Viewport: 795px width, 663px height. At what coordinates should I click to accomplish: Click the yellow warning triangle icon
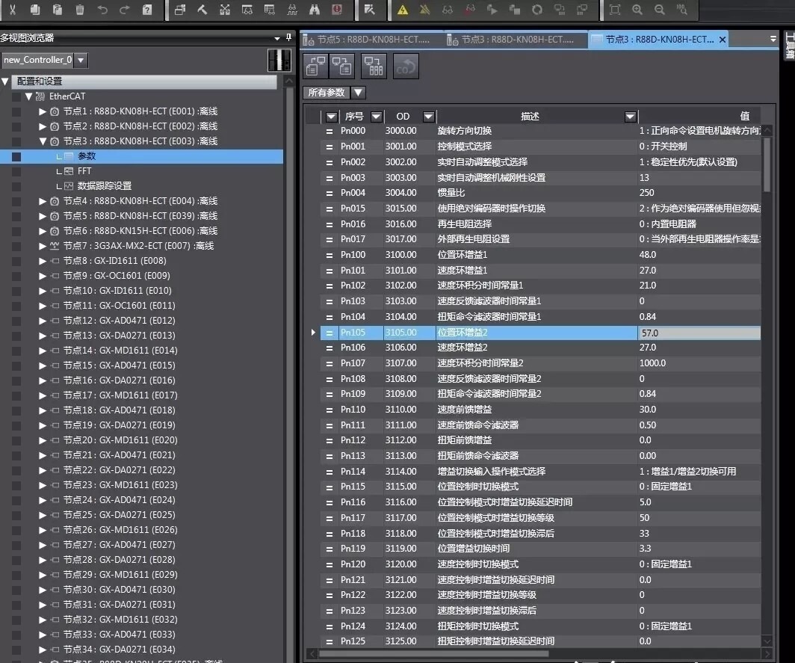[403, 9]
